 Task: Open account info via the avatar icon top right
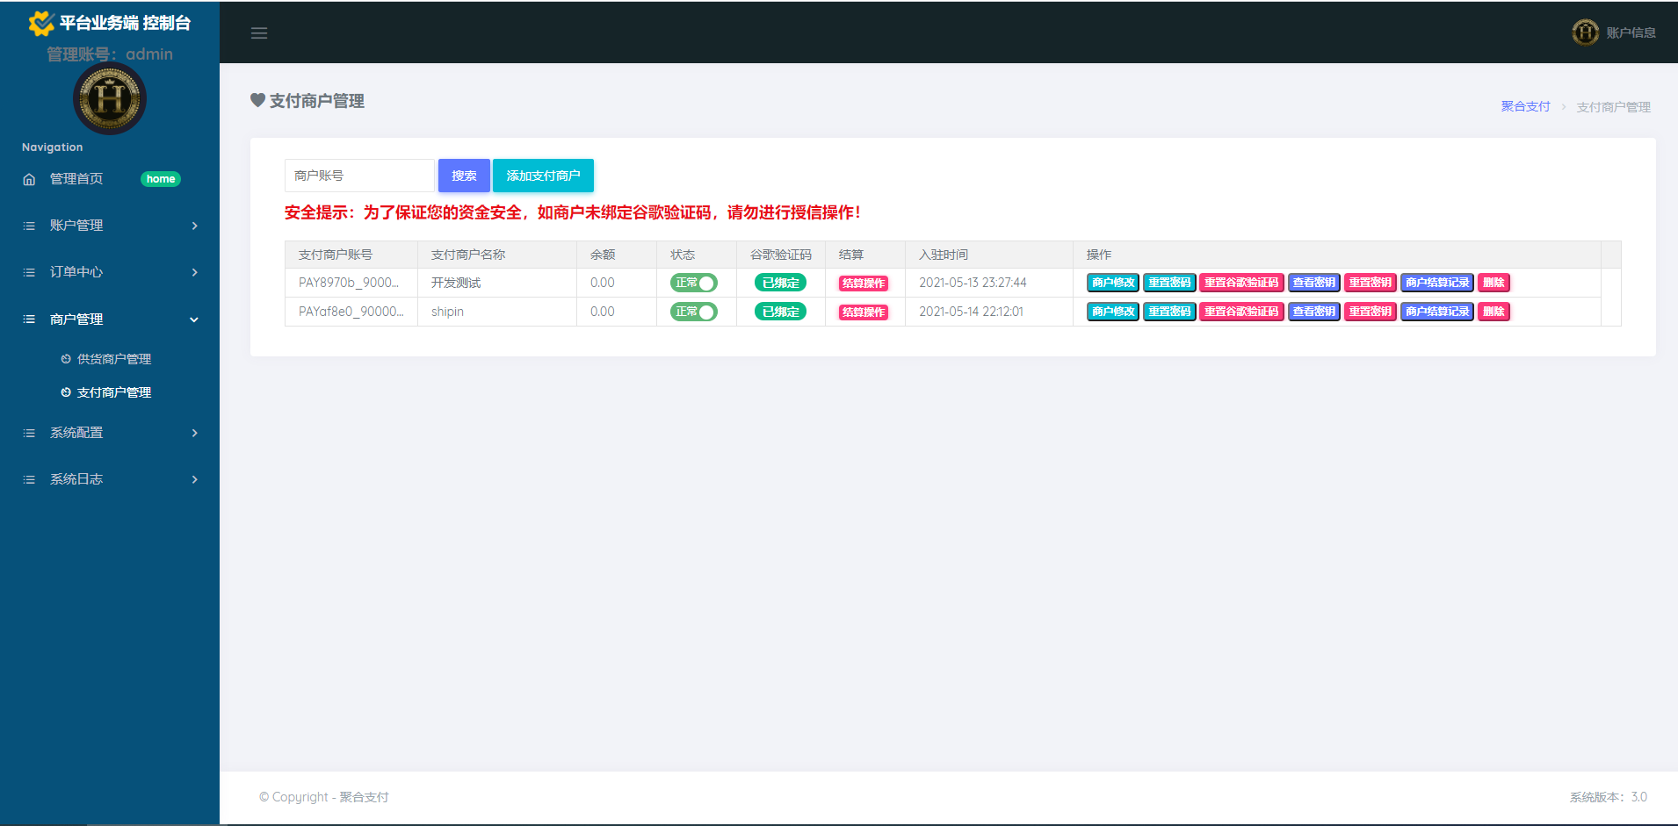click(1585, 32)
